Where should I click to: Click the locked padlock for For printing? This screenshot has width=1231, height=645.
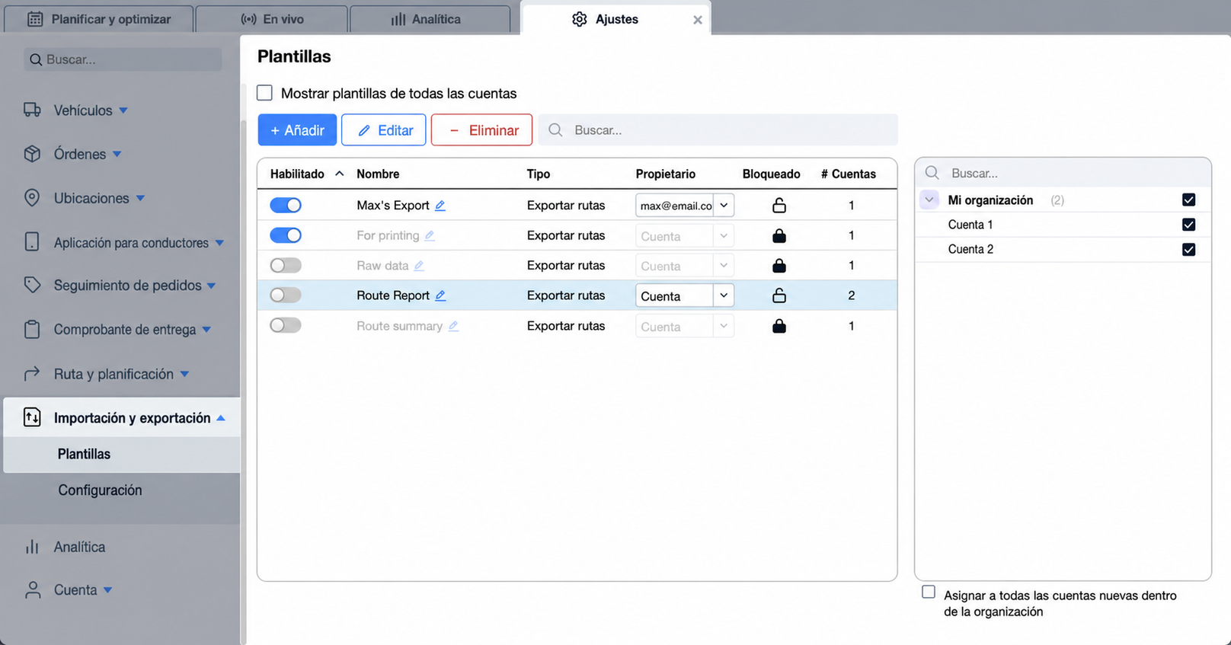pyautogui.click(x=779, y=235)
